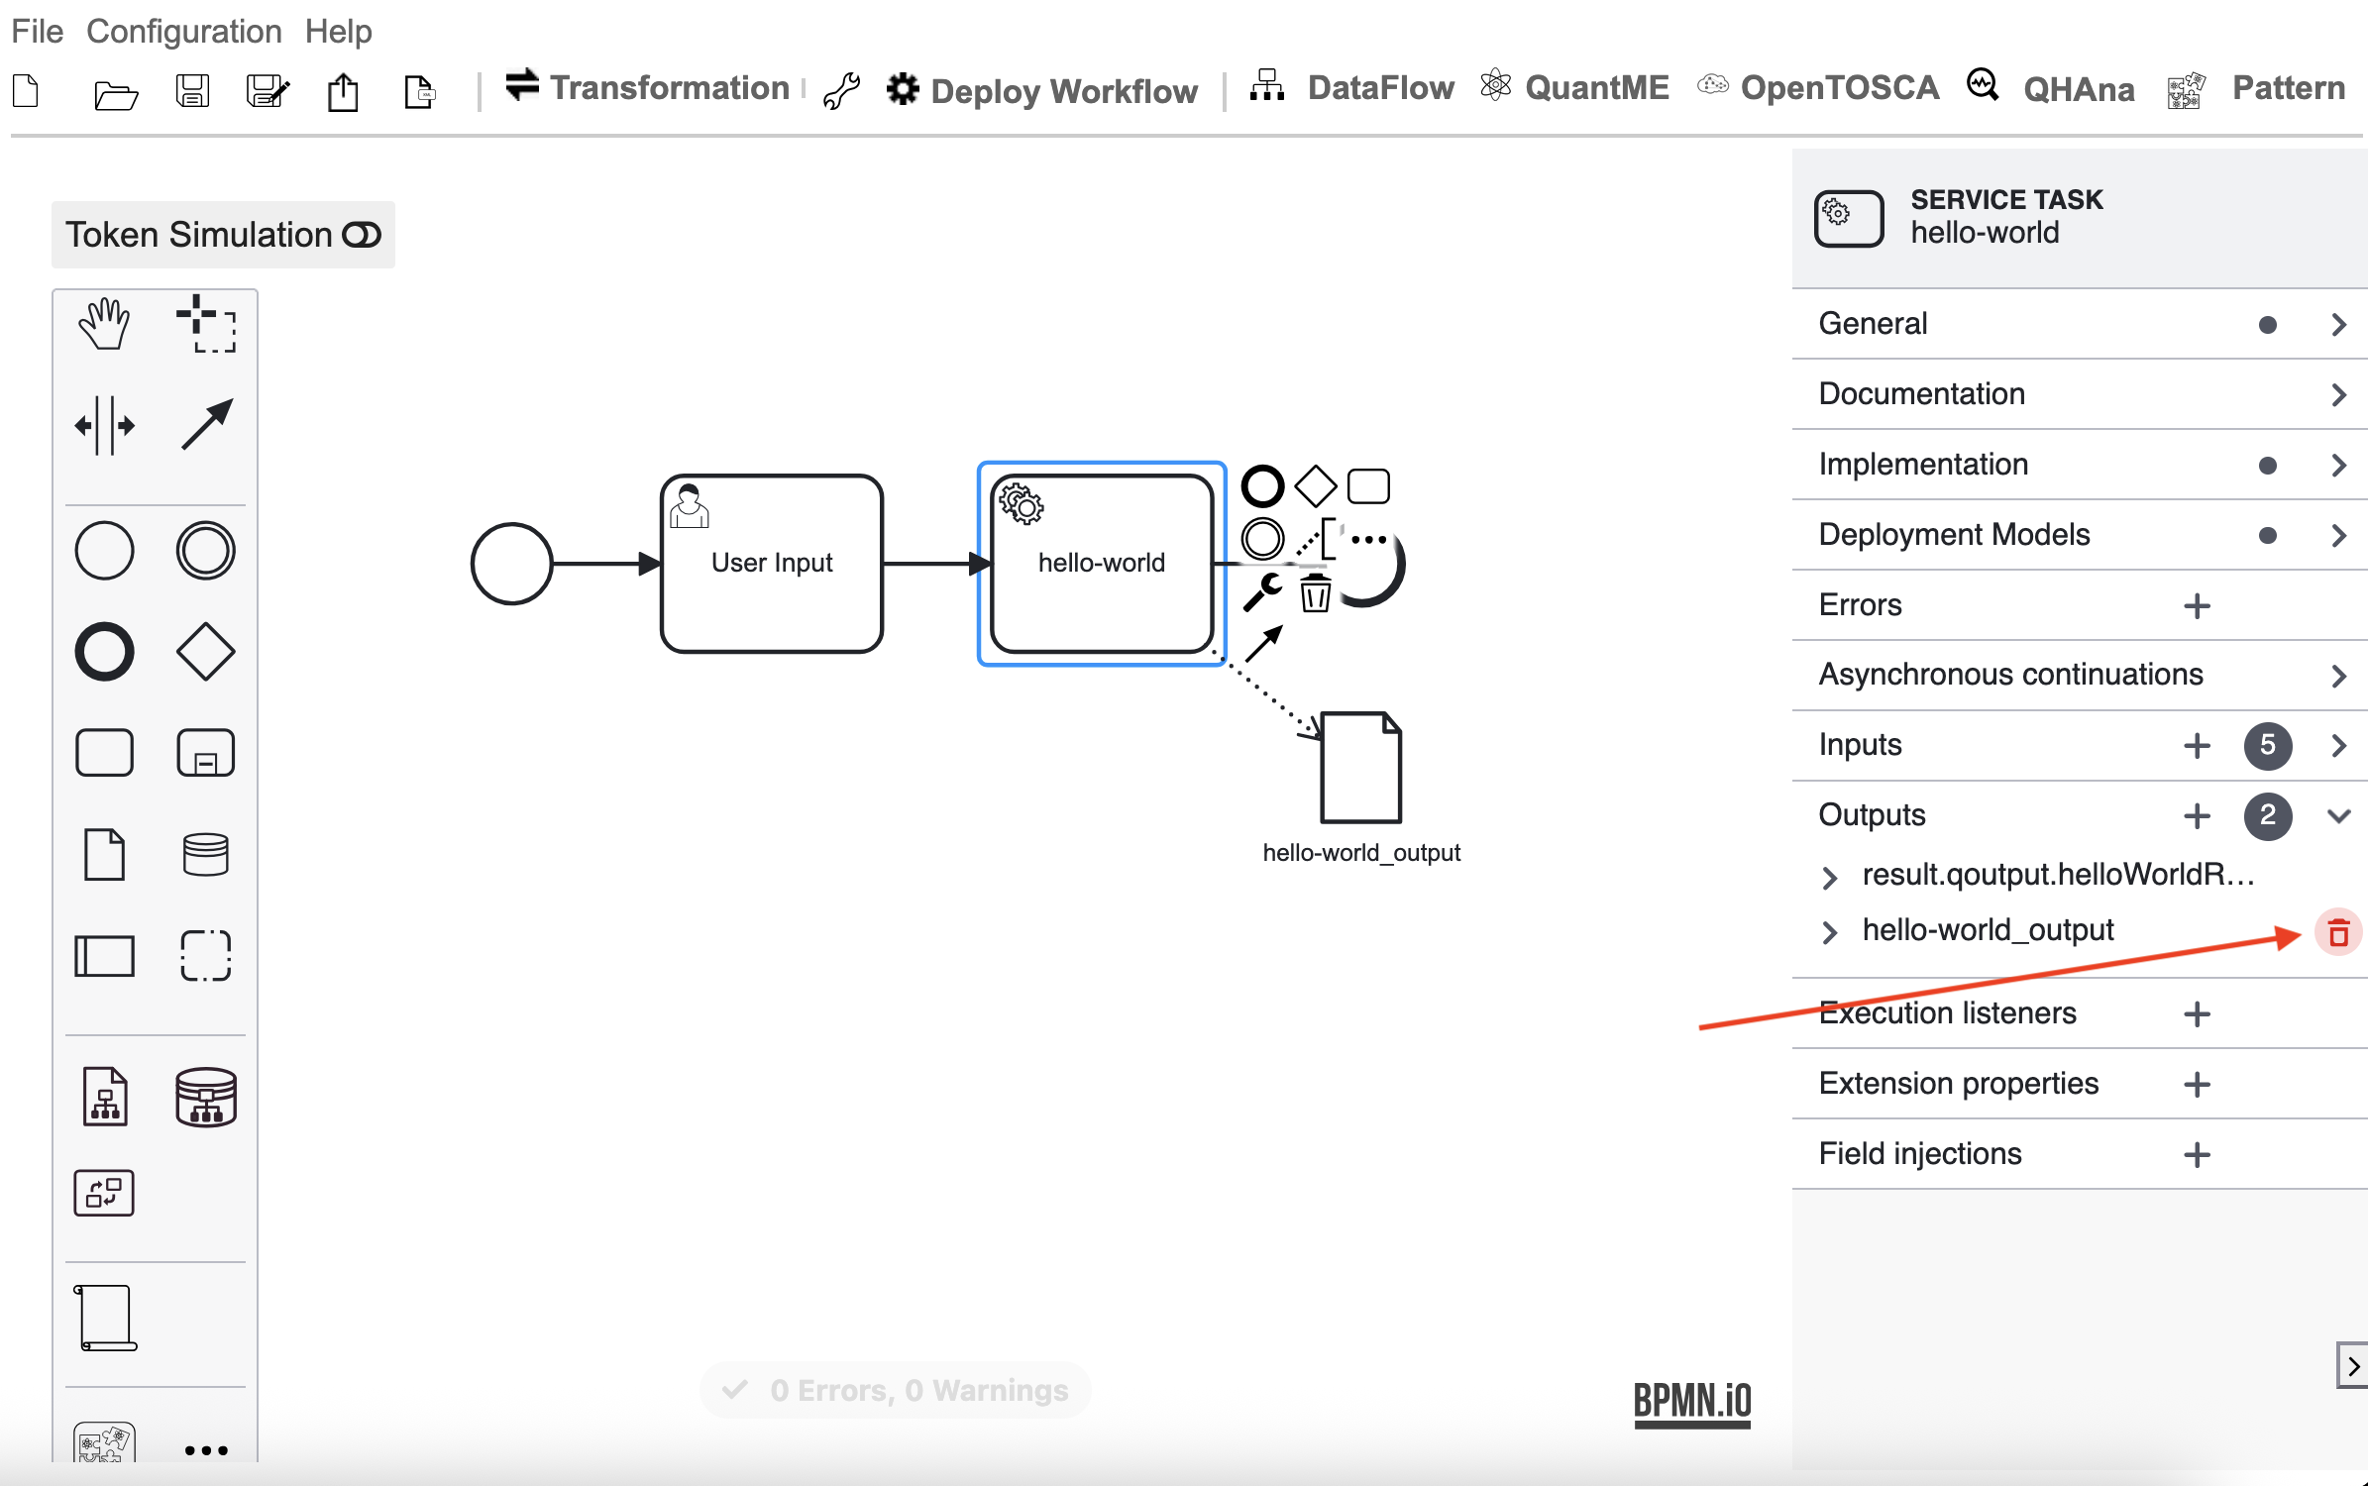
Task: Select the data map object palette icon
Action: pos(105,1097)
